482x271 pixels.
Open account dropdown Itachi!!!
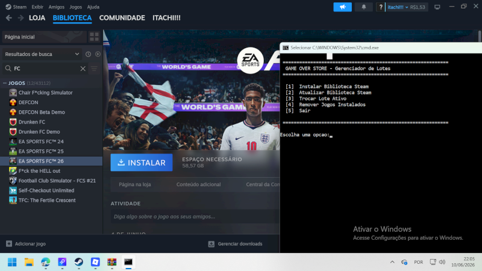tap(398, 7)
